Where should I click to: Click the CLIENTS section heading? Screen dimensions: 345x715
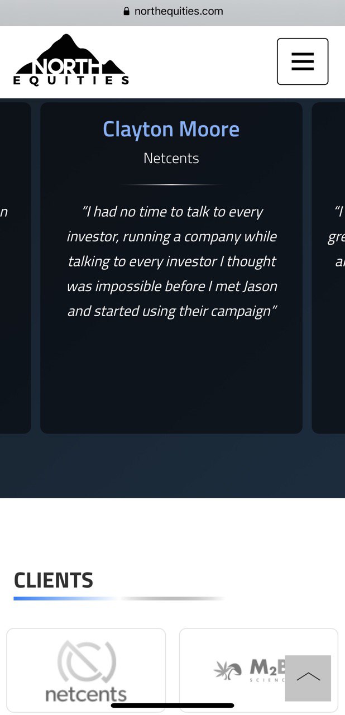tap(54, 580)
